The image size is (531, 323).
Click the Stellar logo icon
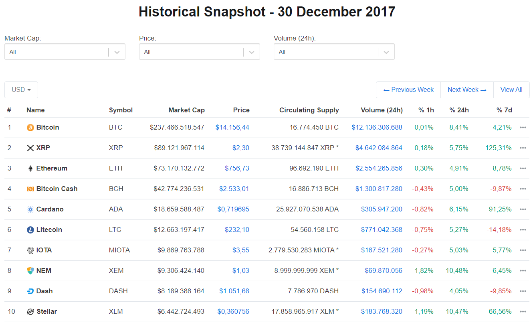[x=30, y=312]
